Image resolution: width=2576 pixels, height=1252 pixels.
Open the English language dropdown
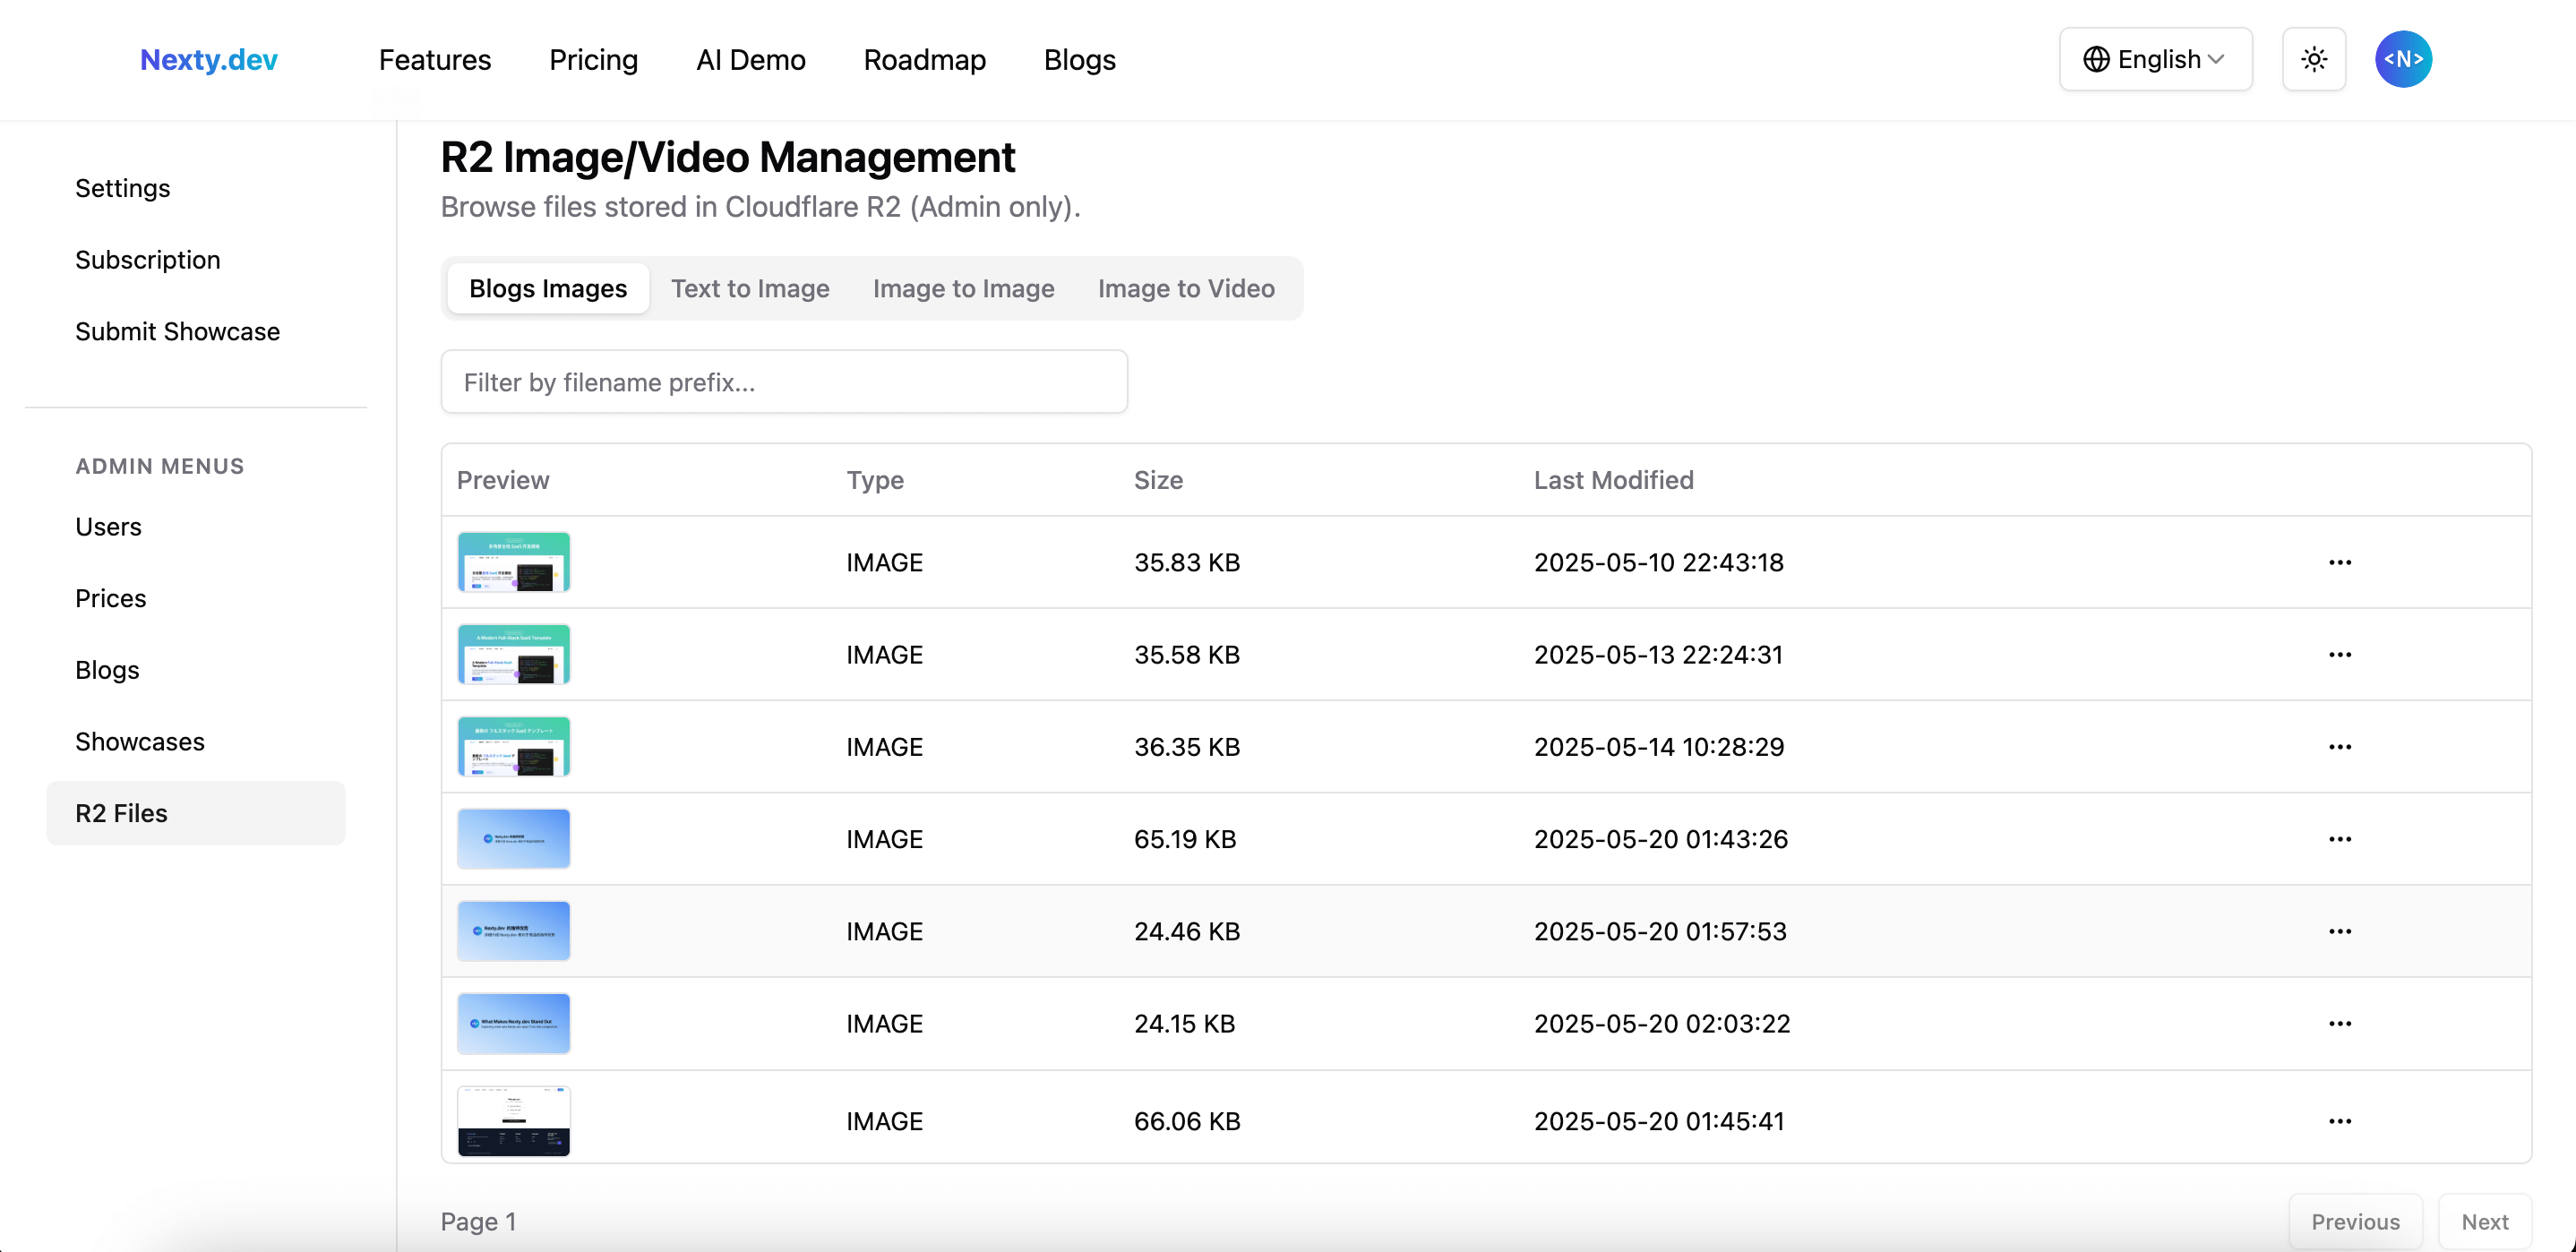tap(2154, 60)
